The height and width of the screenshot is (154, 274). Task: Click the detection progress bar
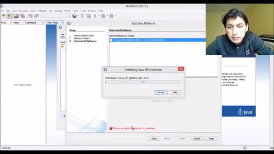(x=143, y=82)
